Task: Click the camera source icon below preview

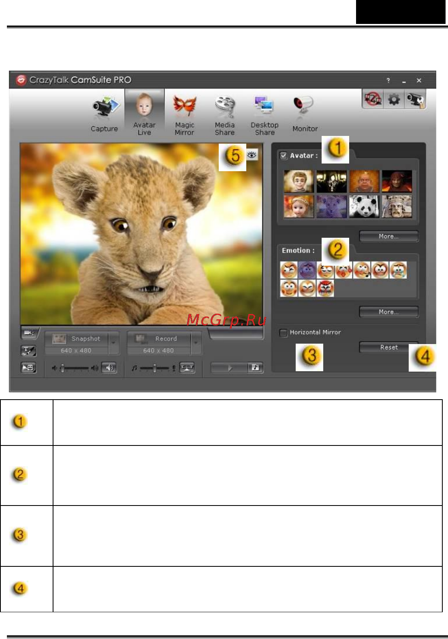Action: point(30,333)
